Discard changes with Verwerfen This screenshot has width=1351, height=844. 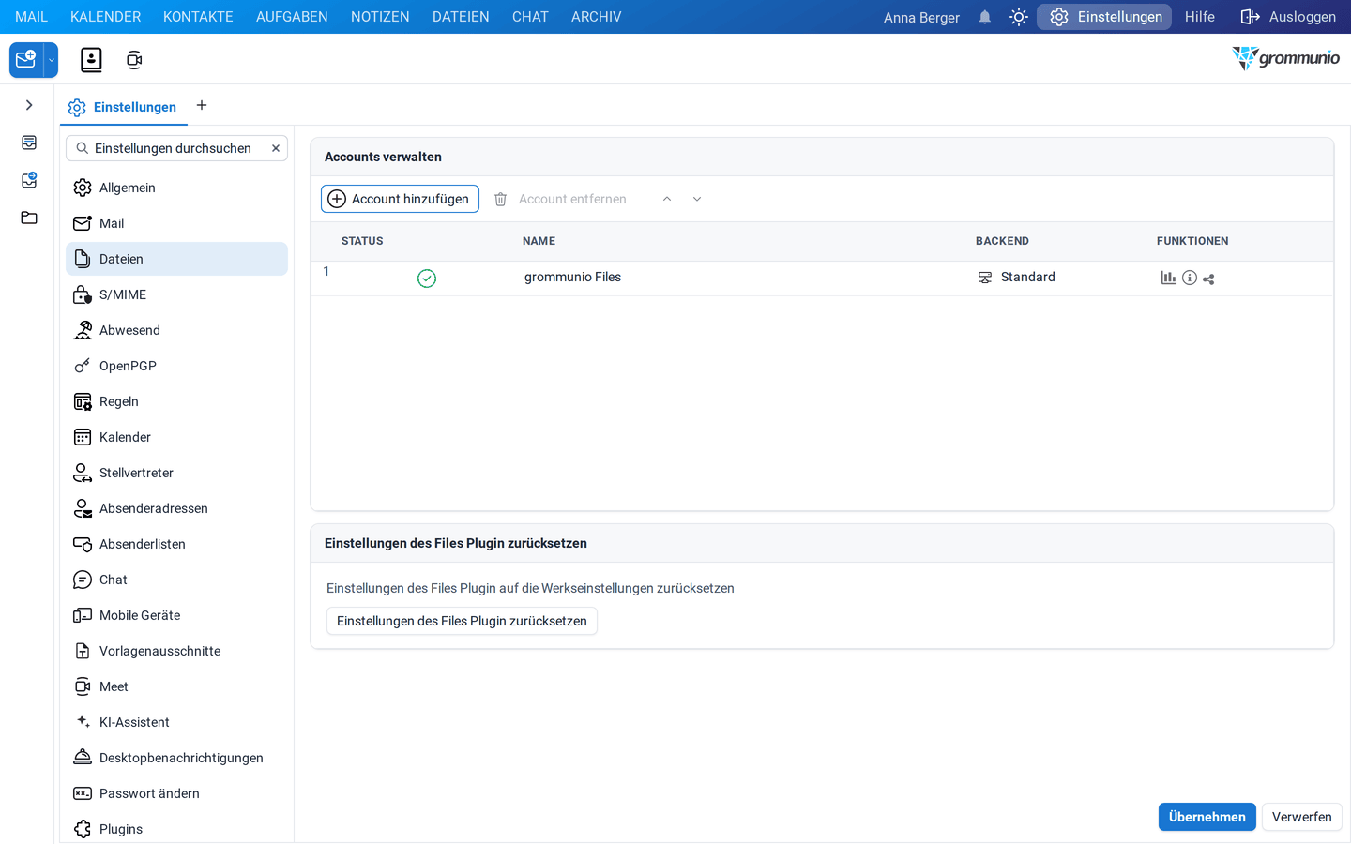tap(1302, 817)
